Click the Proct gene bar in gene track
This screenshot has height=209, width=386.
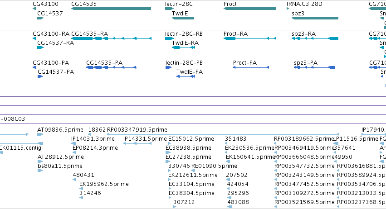(x=250, y=9)
